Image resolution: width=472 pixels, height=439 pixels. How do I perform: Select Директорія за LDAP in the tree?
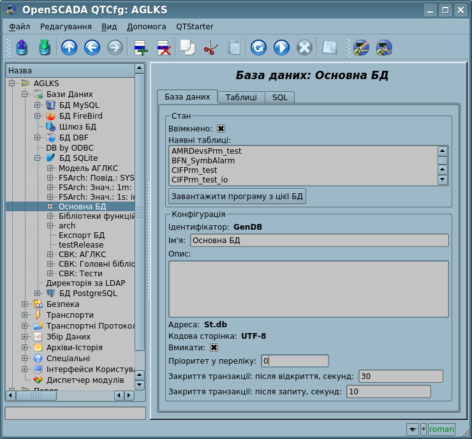coord(85,283)
